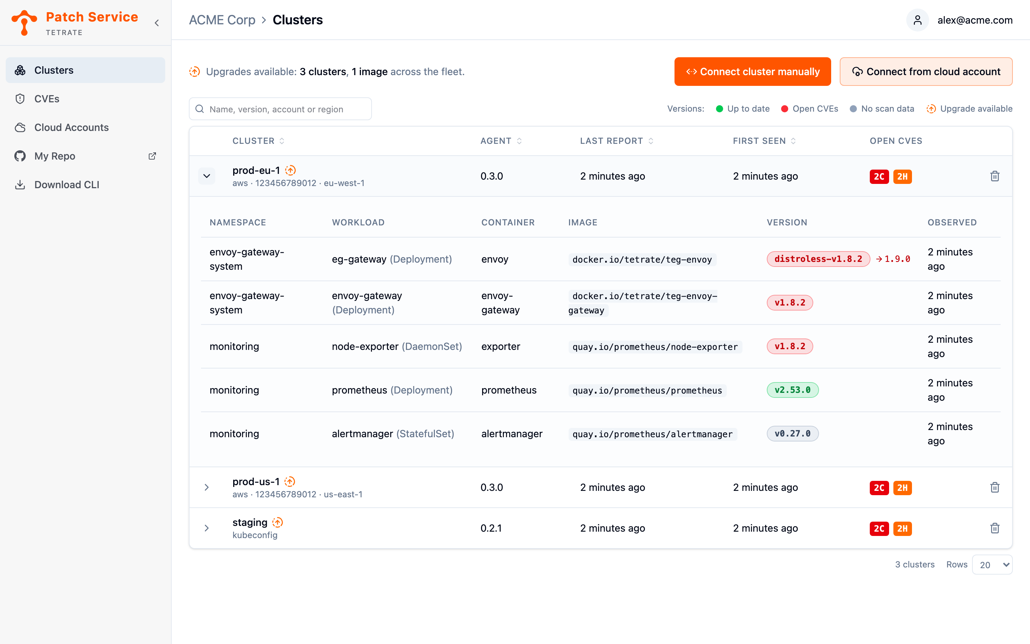This screenshot has height=644, width=1030.
Task: Expand the prod-us-1 cluster row
Action: coord(207,487)
